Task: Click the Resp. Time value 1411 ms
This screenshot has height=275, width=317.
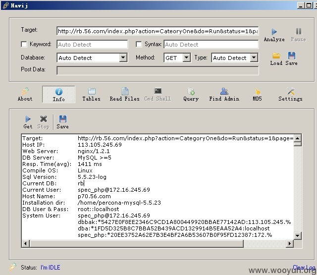Action: coord(90,164)
